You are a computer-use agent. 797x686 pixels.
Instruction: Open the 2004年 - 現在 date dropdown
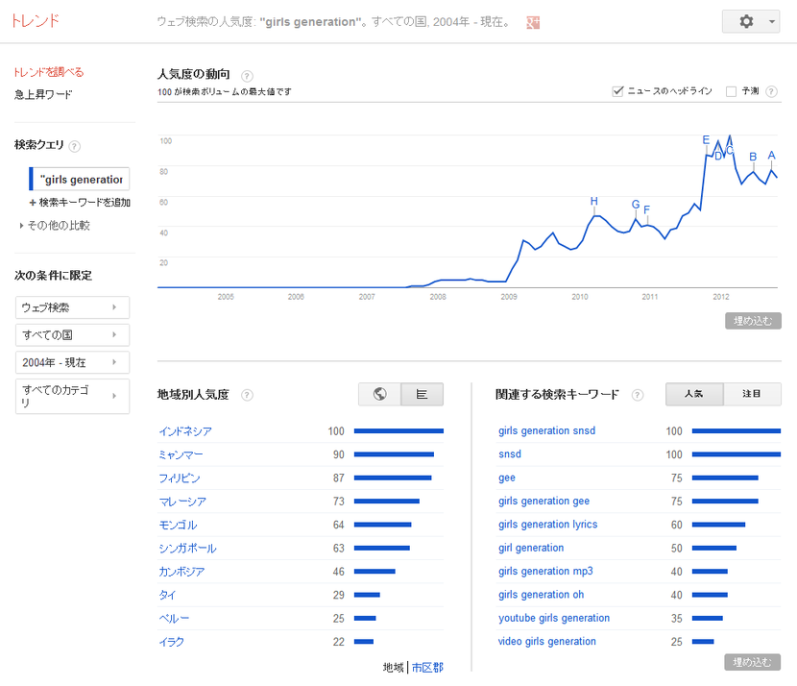coord(72,362)
